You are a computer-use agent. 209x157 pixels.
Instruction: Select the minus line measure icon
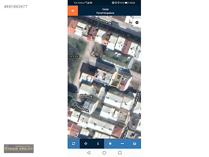click(x=122, y=144)
